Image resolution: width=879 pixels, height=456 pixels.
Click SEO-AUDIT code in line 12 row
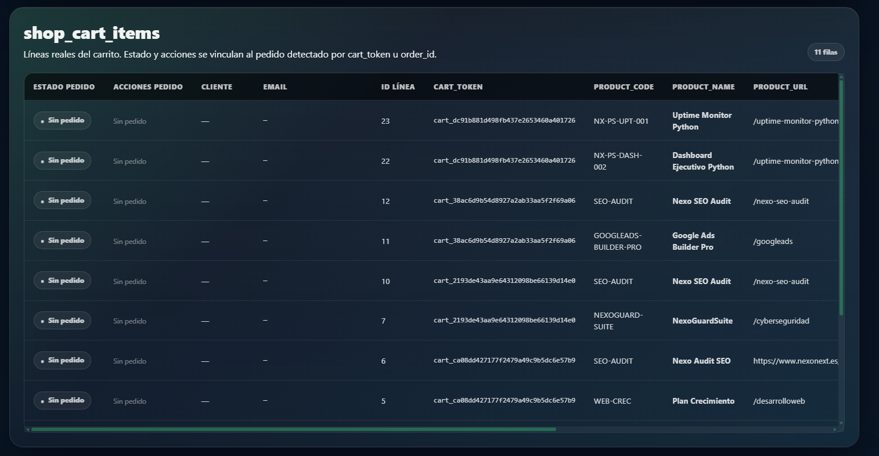pos(614,201)
